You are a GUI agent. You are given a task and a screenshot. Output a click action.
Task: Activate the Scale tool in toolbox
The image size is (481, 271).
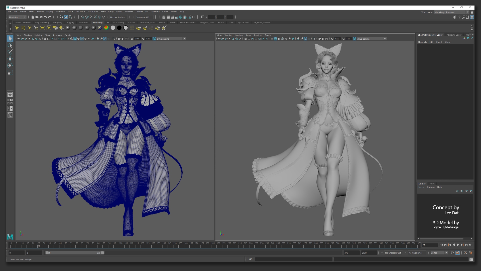click(10, 73)
